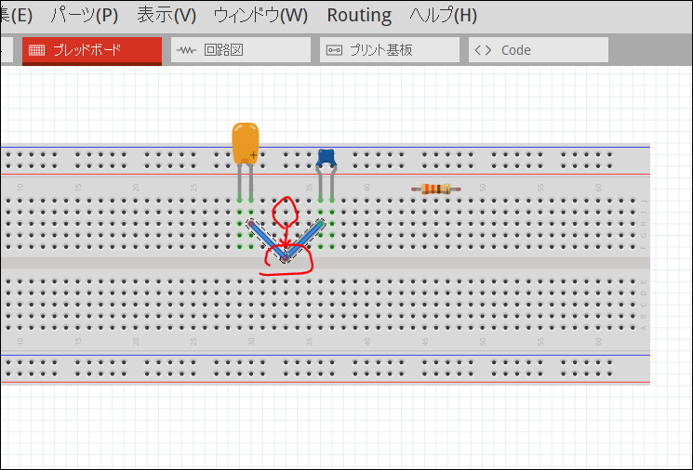Select the orange tantalum capacitor
Screen dimensions: 693x470
click(246, 143)
